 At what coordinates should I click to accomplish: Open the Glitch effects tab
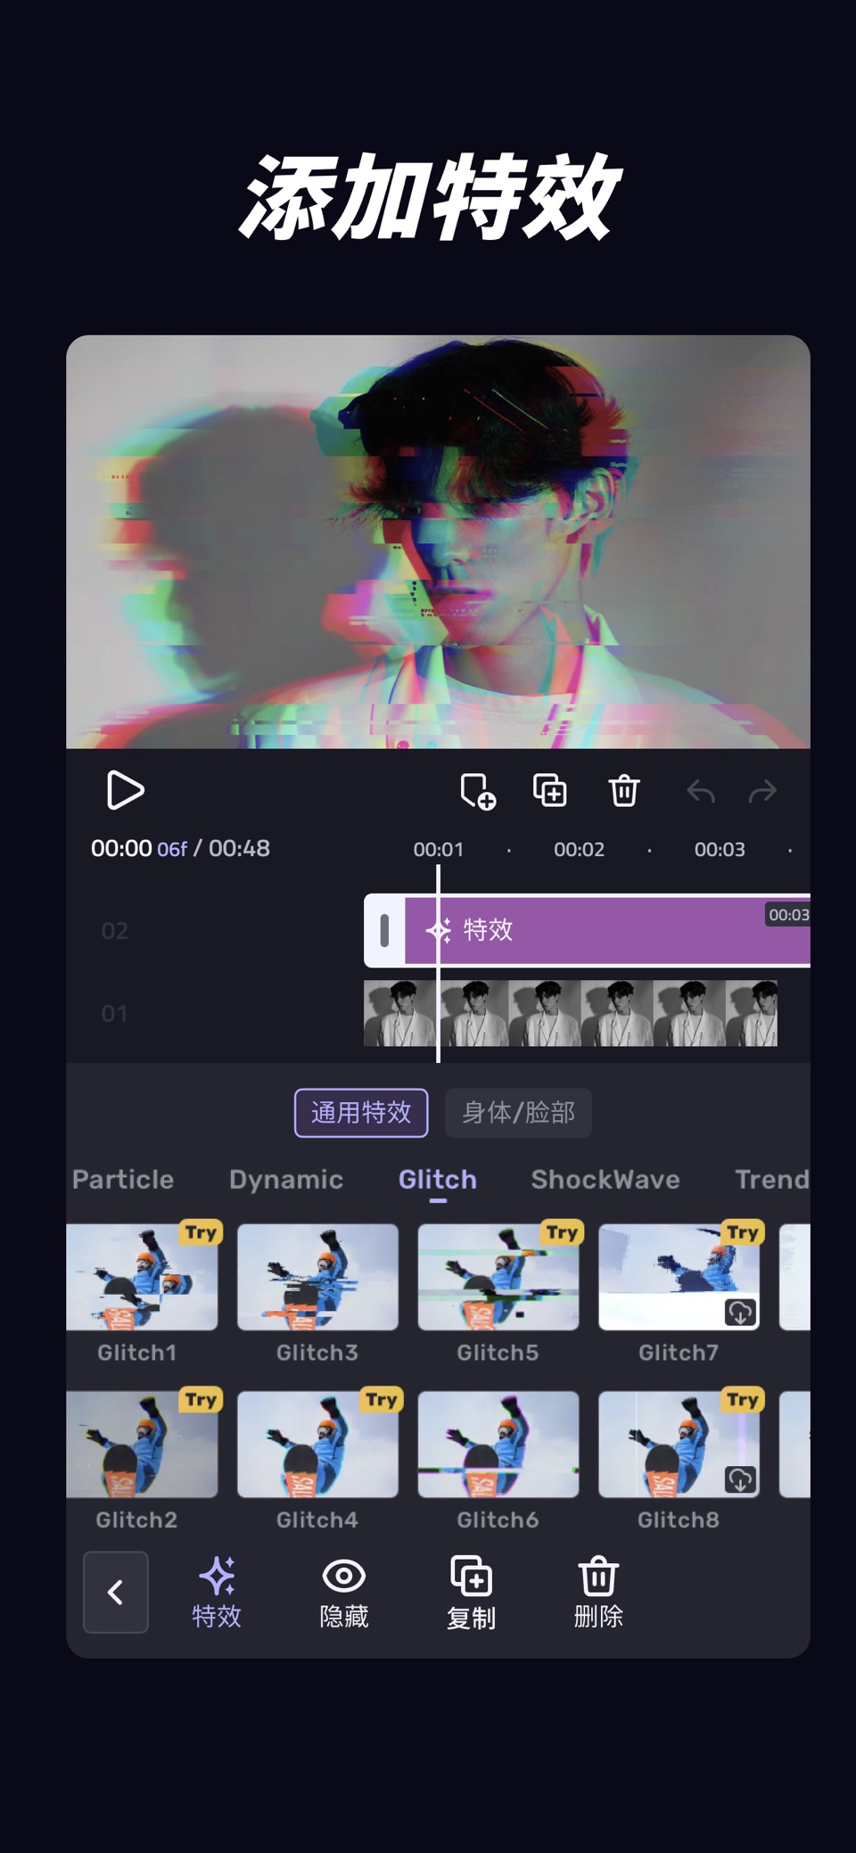[438, 1179]
